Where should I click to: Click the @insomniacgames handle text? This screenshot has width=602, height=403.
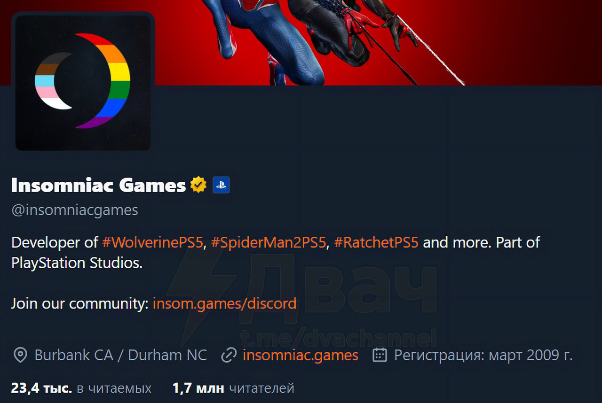point(75,210)
